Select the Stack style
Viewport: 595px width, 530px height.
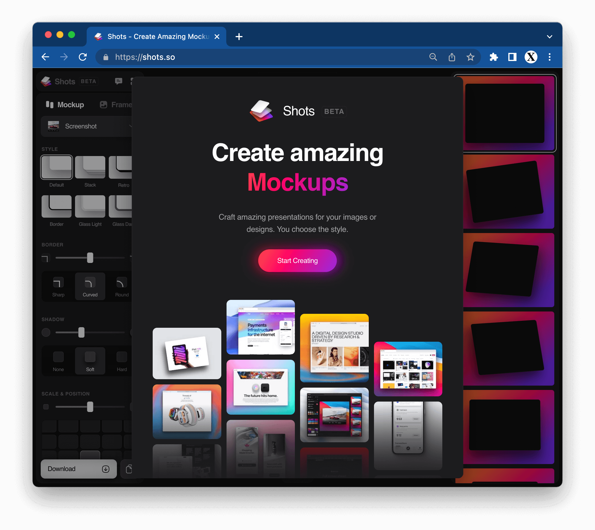(90, 167)
